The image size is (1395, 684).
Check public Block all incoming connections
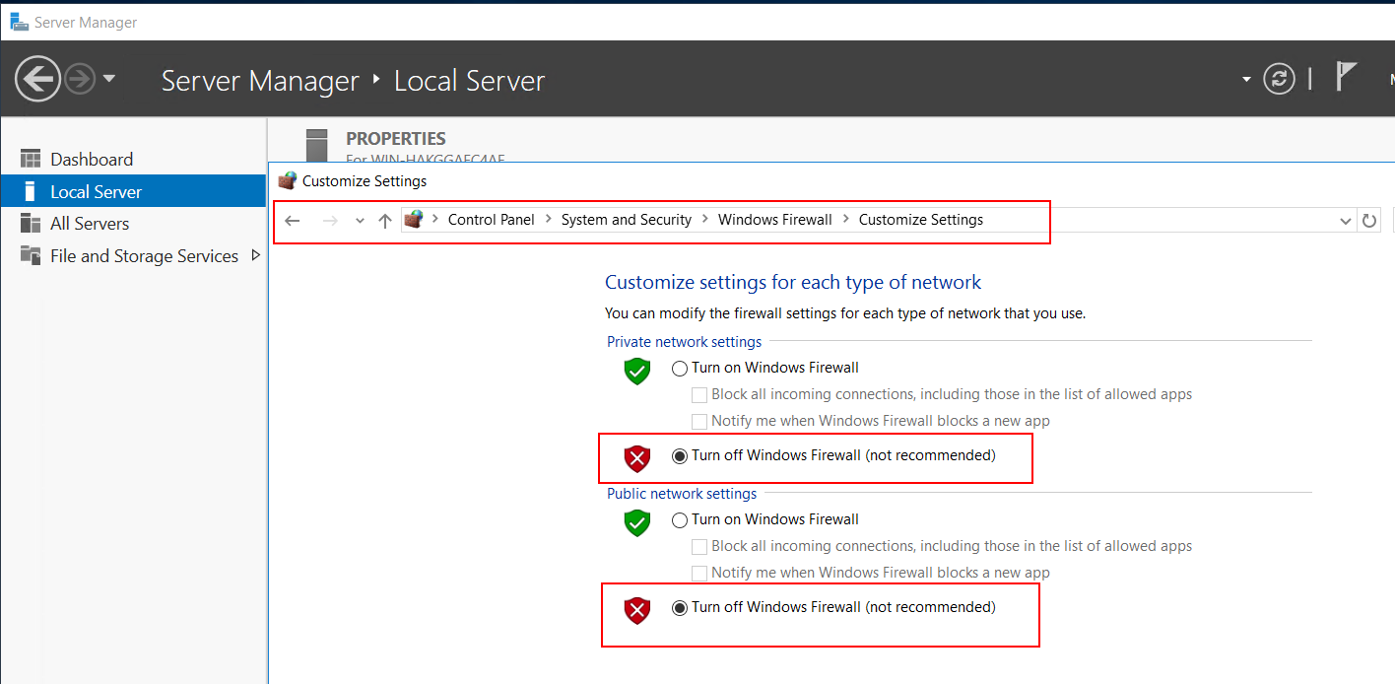[x=699, y=547]
